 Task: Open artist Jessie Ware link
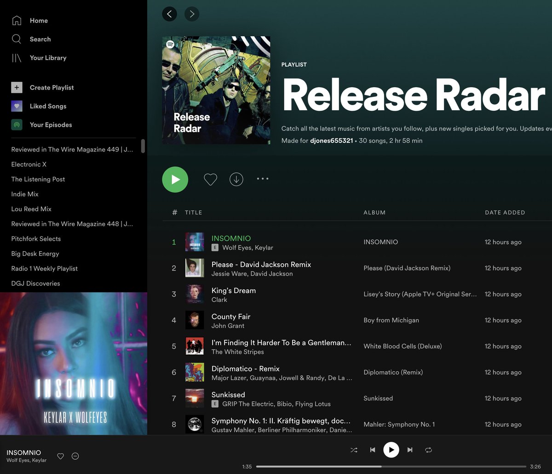pyautogui.click(x=229, y=274)
